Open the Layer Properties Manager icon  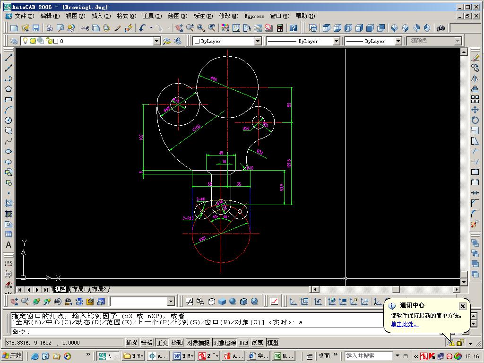pyautogui.click(x=14, y=41)
